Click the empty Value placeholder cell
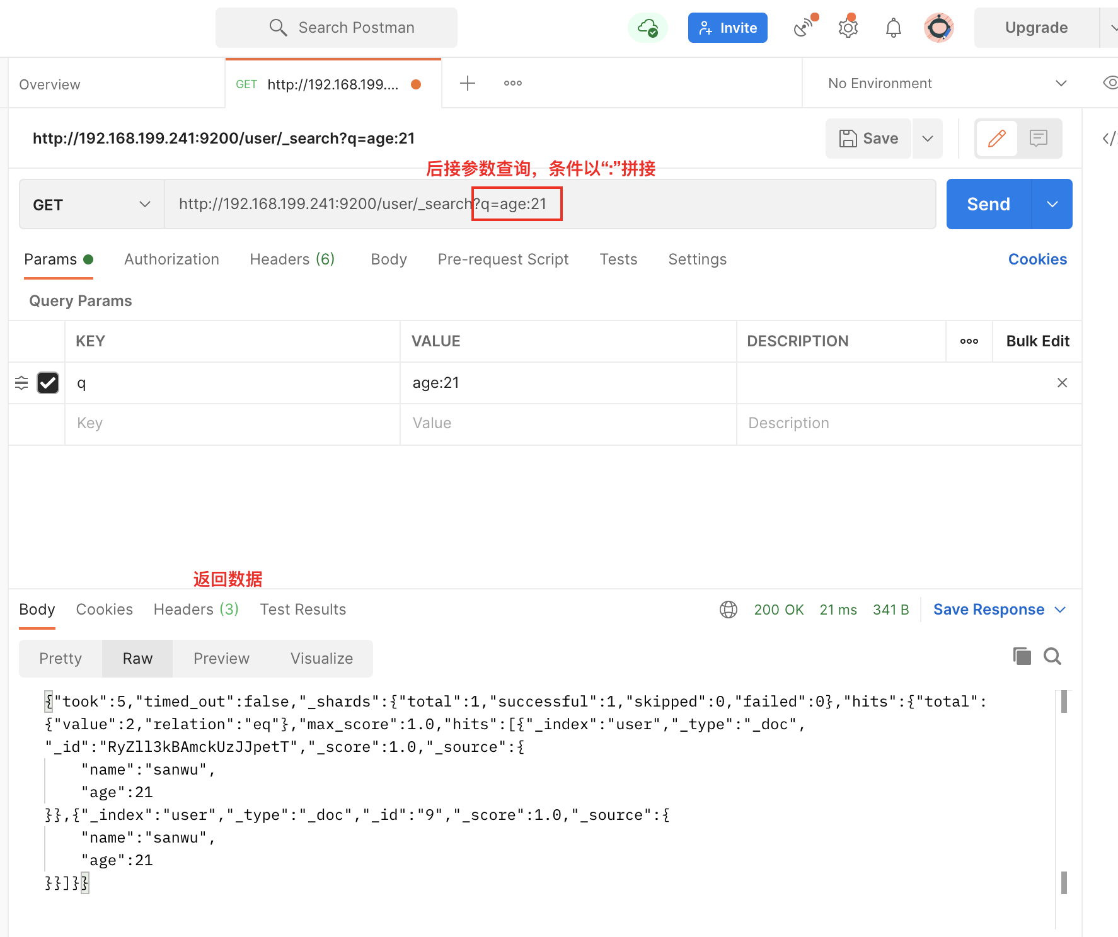The width and height of the screenshot is (1118, 937). (568, 424)
